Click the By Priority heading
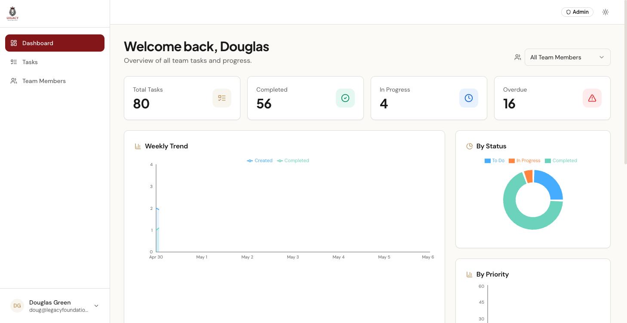The height and width of the screenshot is (323, 627). pyautogui.click(x=492, y=274)
